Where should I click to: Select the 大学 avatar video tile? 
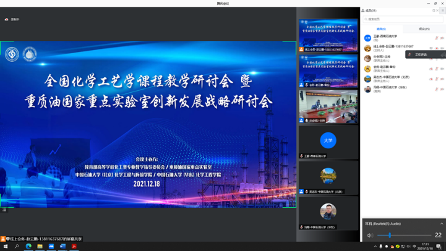coord(328,140)
